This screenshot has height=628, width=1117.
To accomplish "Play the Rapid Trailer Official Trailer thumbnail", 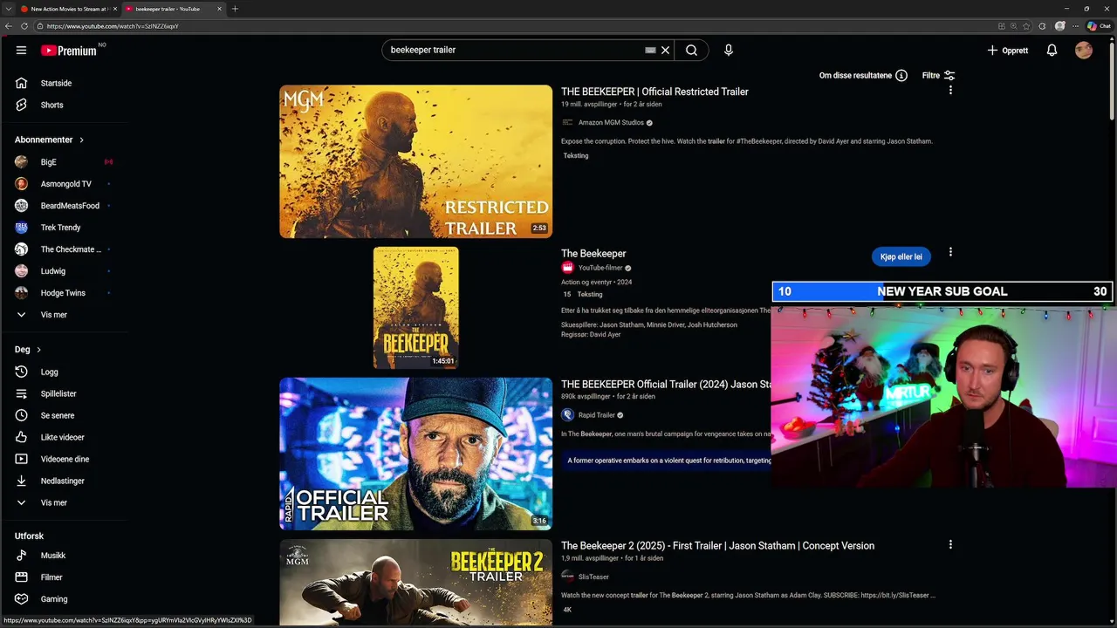I will pyautogui.click(x=415, y=454).
